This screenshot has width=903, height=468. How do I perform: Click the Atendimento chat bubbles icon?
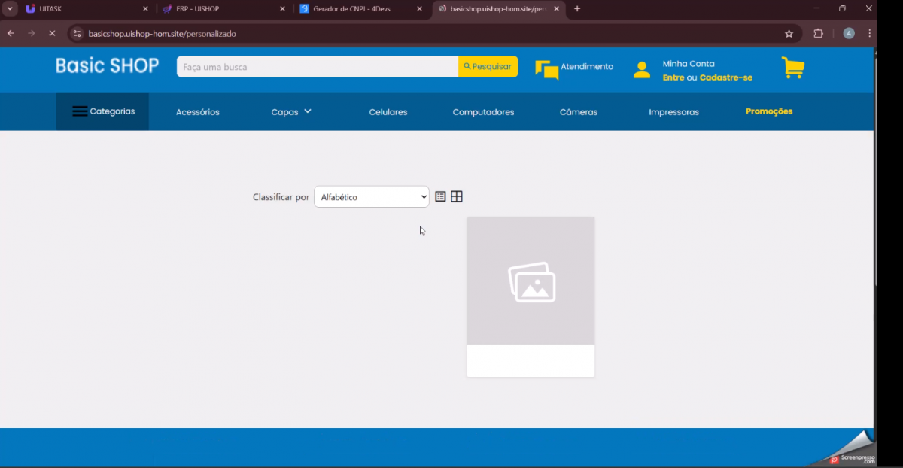pos(546,69)
